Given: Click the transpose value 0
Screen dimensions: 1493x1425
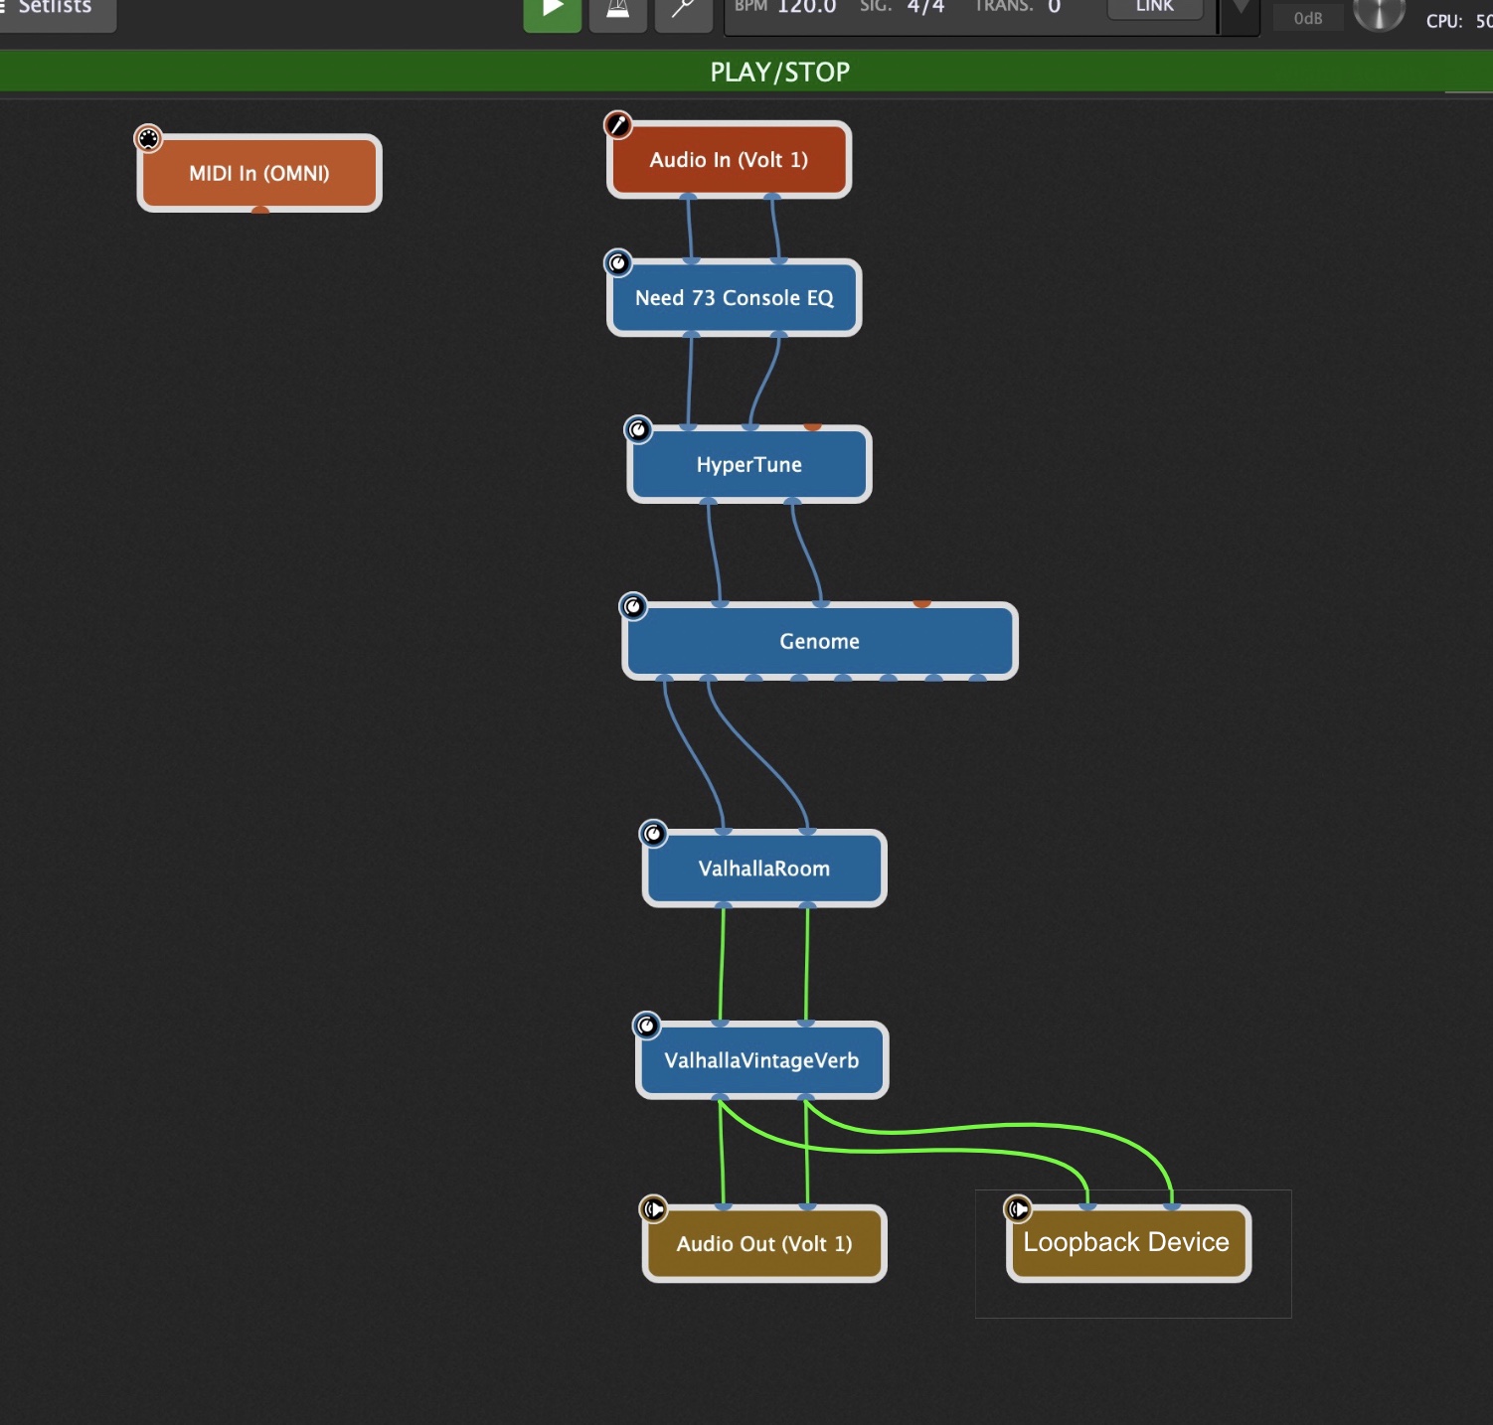Looking at the screenshot, I should (1054, 8).
